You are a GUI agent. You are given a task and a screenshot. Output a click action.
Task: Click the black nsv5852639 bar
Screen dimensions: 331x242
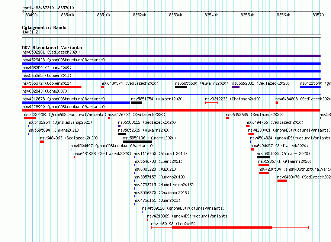coord(122,134)
